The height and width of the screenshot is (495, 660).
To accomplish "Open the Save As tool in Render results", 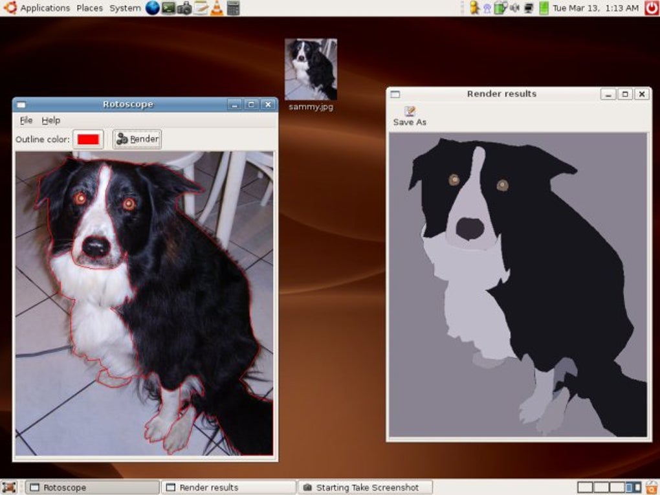I will pyautogui.click(x=410, y=116).
